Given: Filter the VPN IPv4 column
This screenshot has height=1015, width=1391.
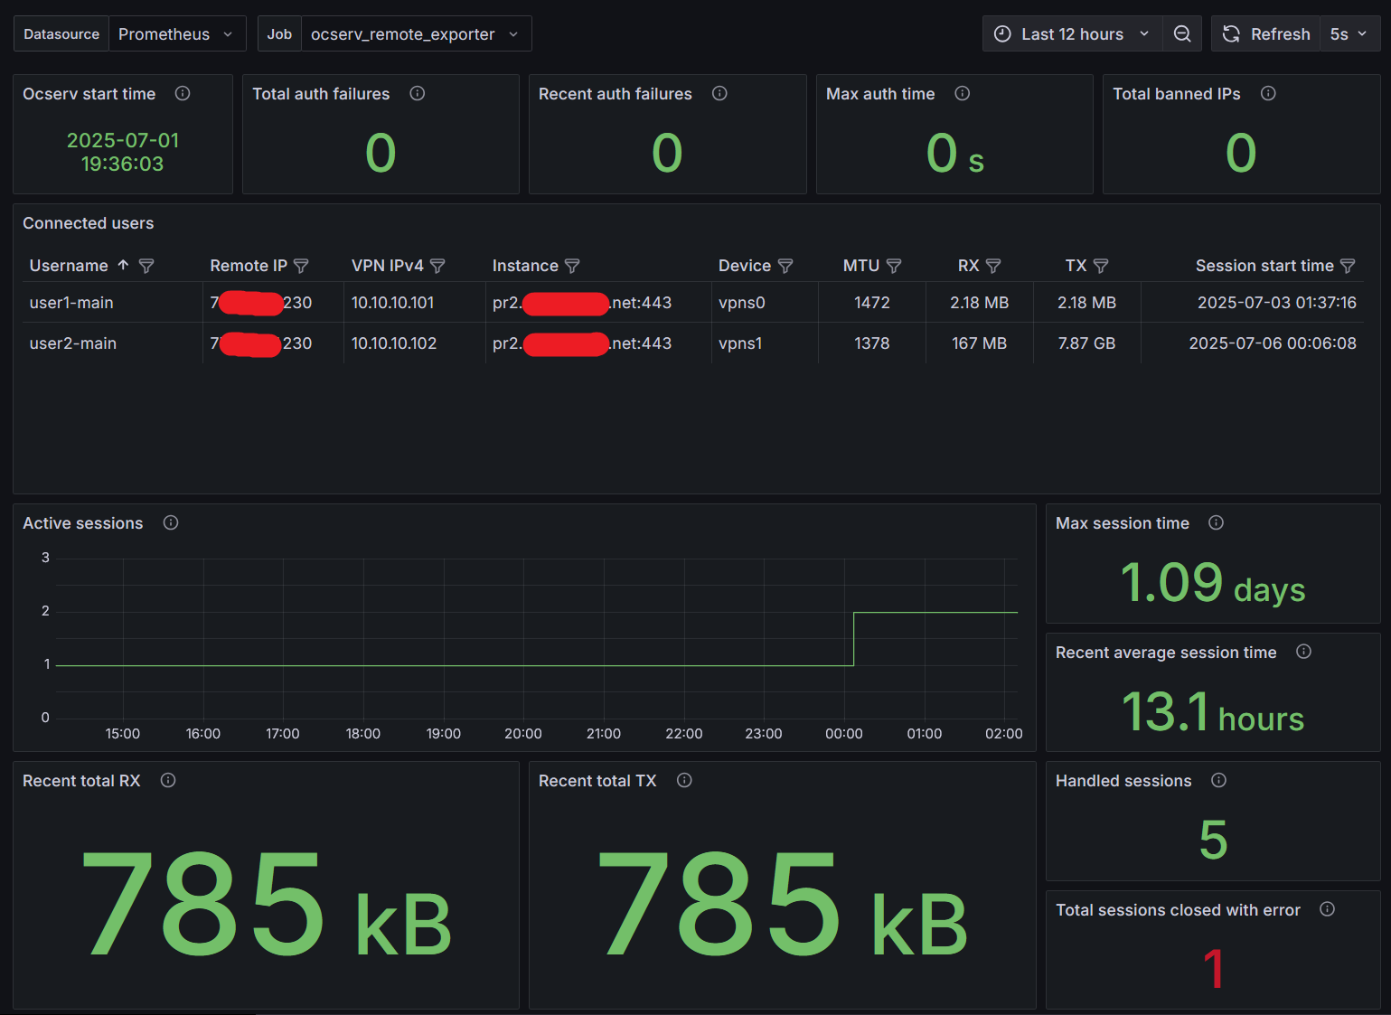Looking at the screenshot, I should click(437, 266).
